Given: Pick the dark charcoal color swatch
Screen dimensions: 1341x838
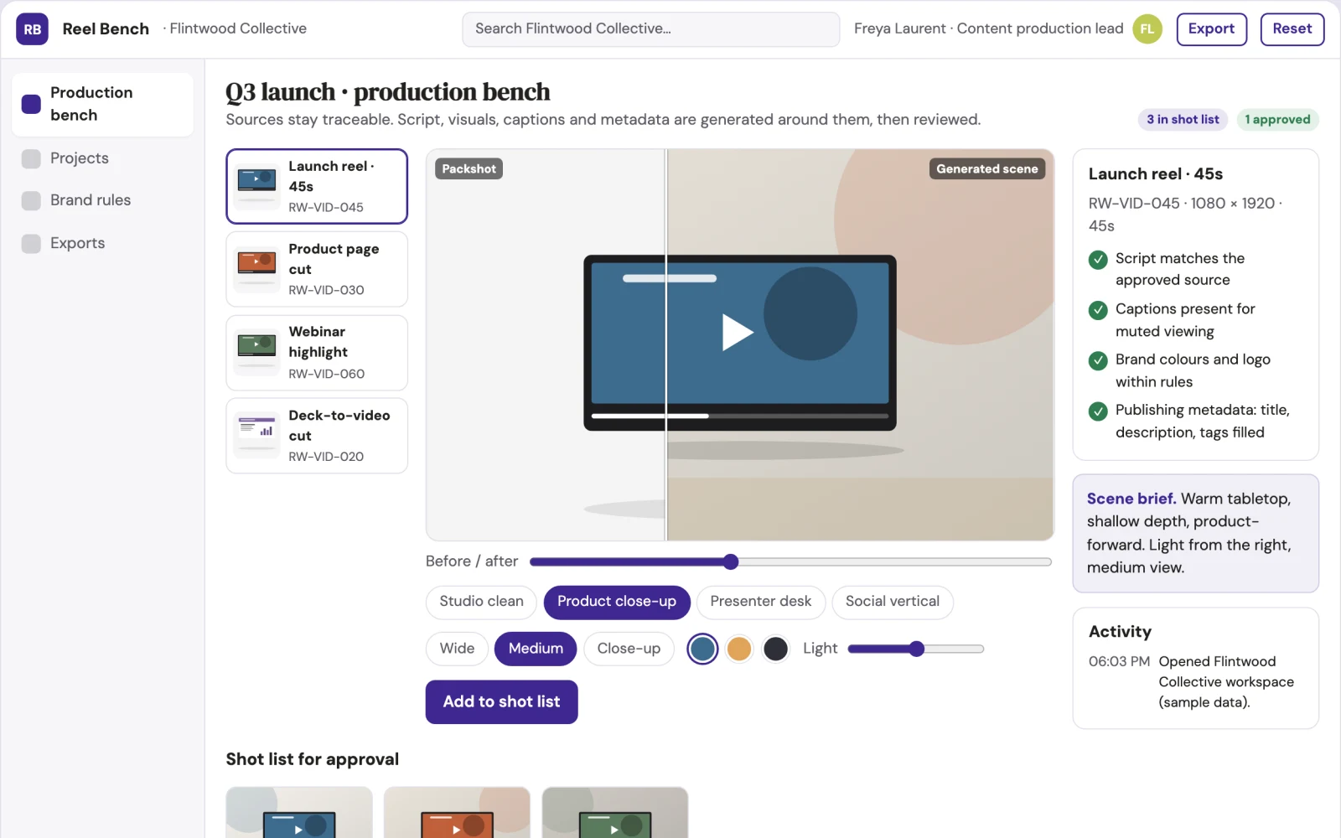Looking at the screenshot, I should (776, 649).
